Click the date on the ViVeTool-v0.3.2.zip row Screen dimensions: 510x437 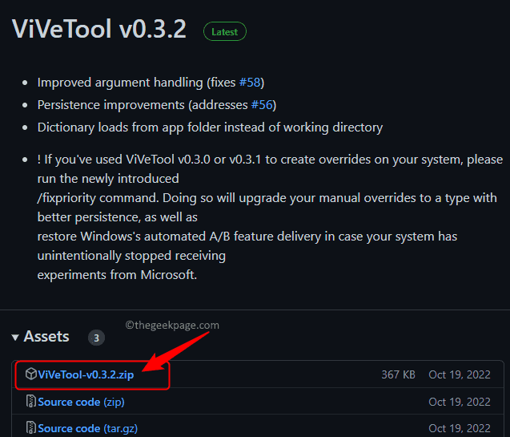click(460, 374)
